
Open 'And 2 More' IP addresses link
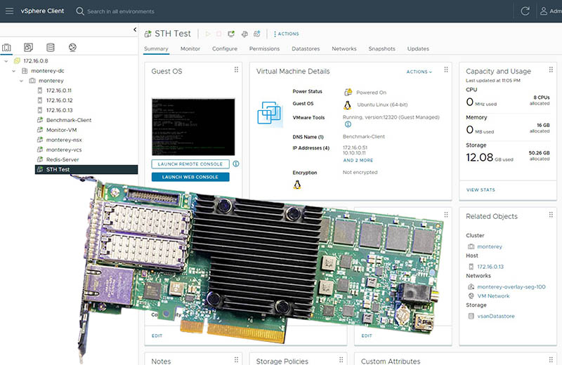[358, 160]
